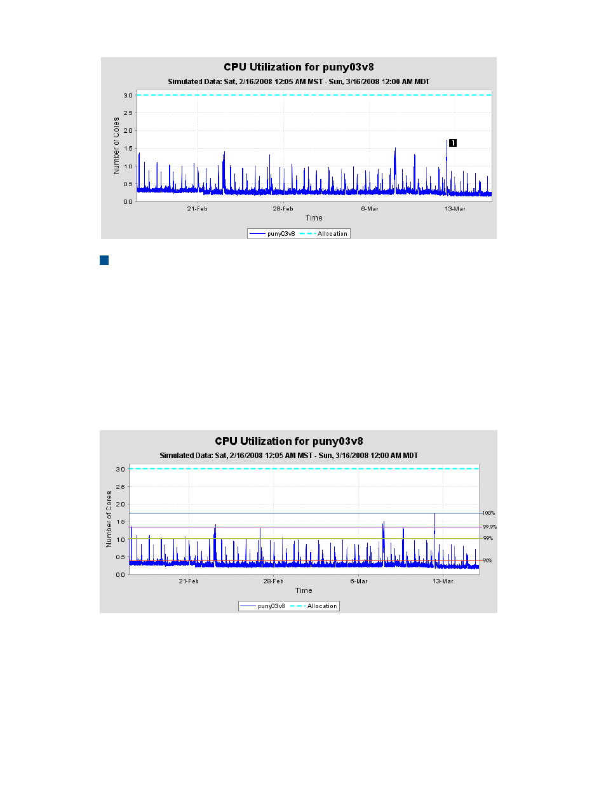Select the bottom chart title CPU Utilization for puny03v8
The image size is (606, 807).
(289, 441)
